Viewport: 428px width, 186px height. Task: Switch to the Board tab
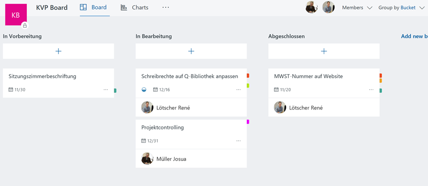(93, 7)
